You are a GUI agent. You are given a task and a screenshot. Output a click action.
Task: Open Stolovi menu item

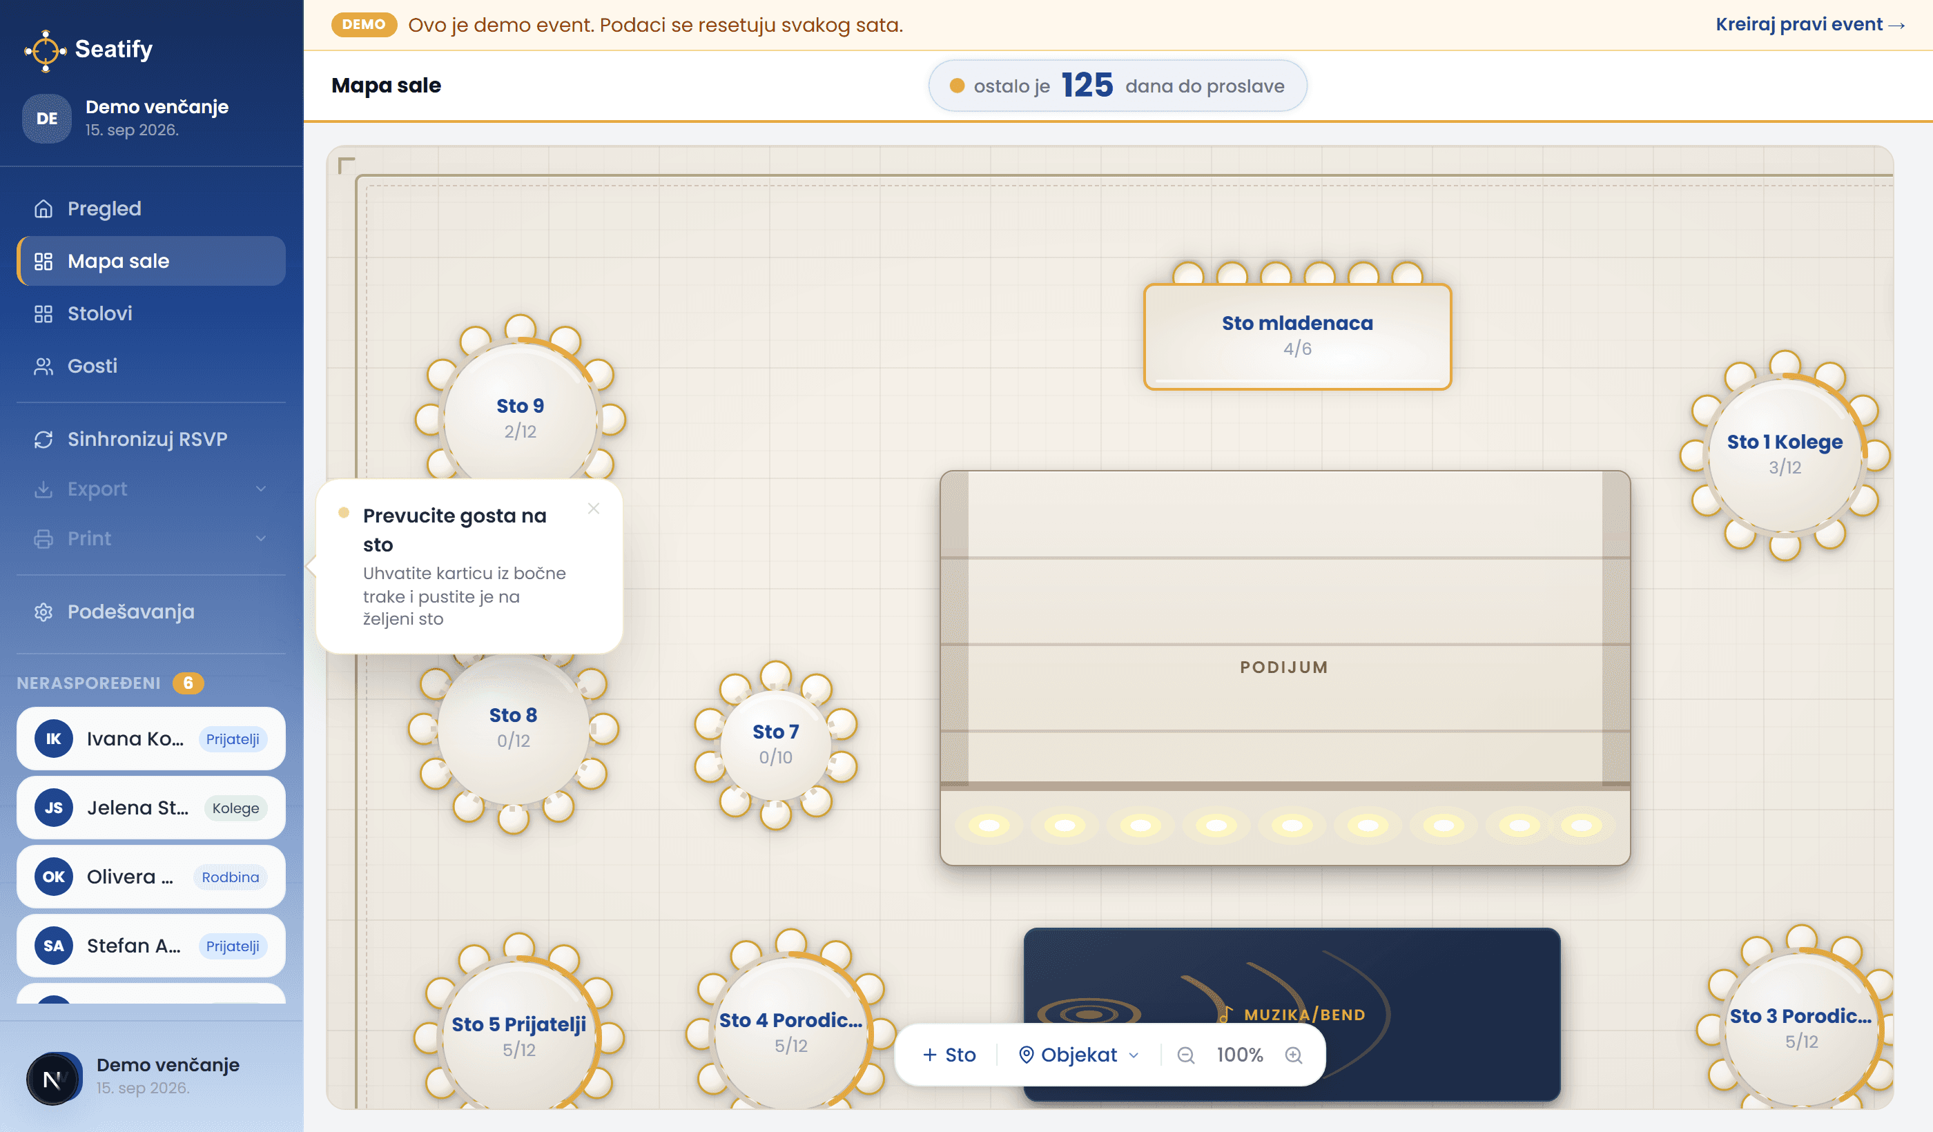coord(151,313)
